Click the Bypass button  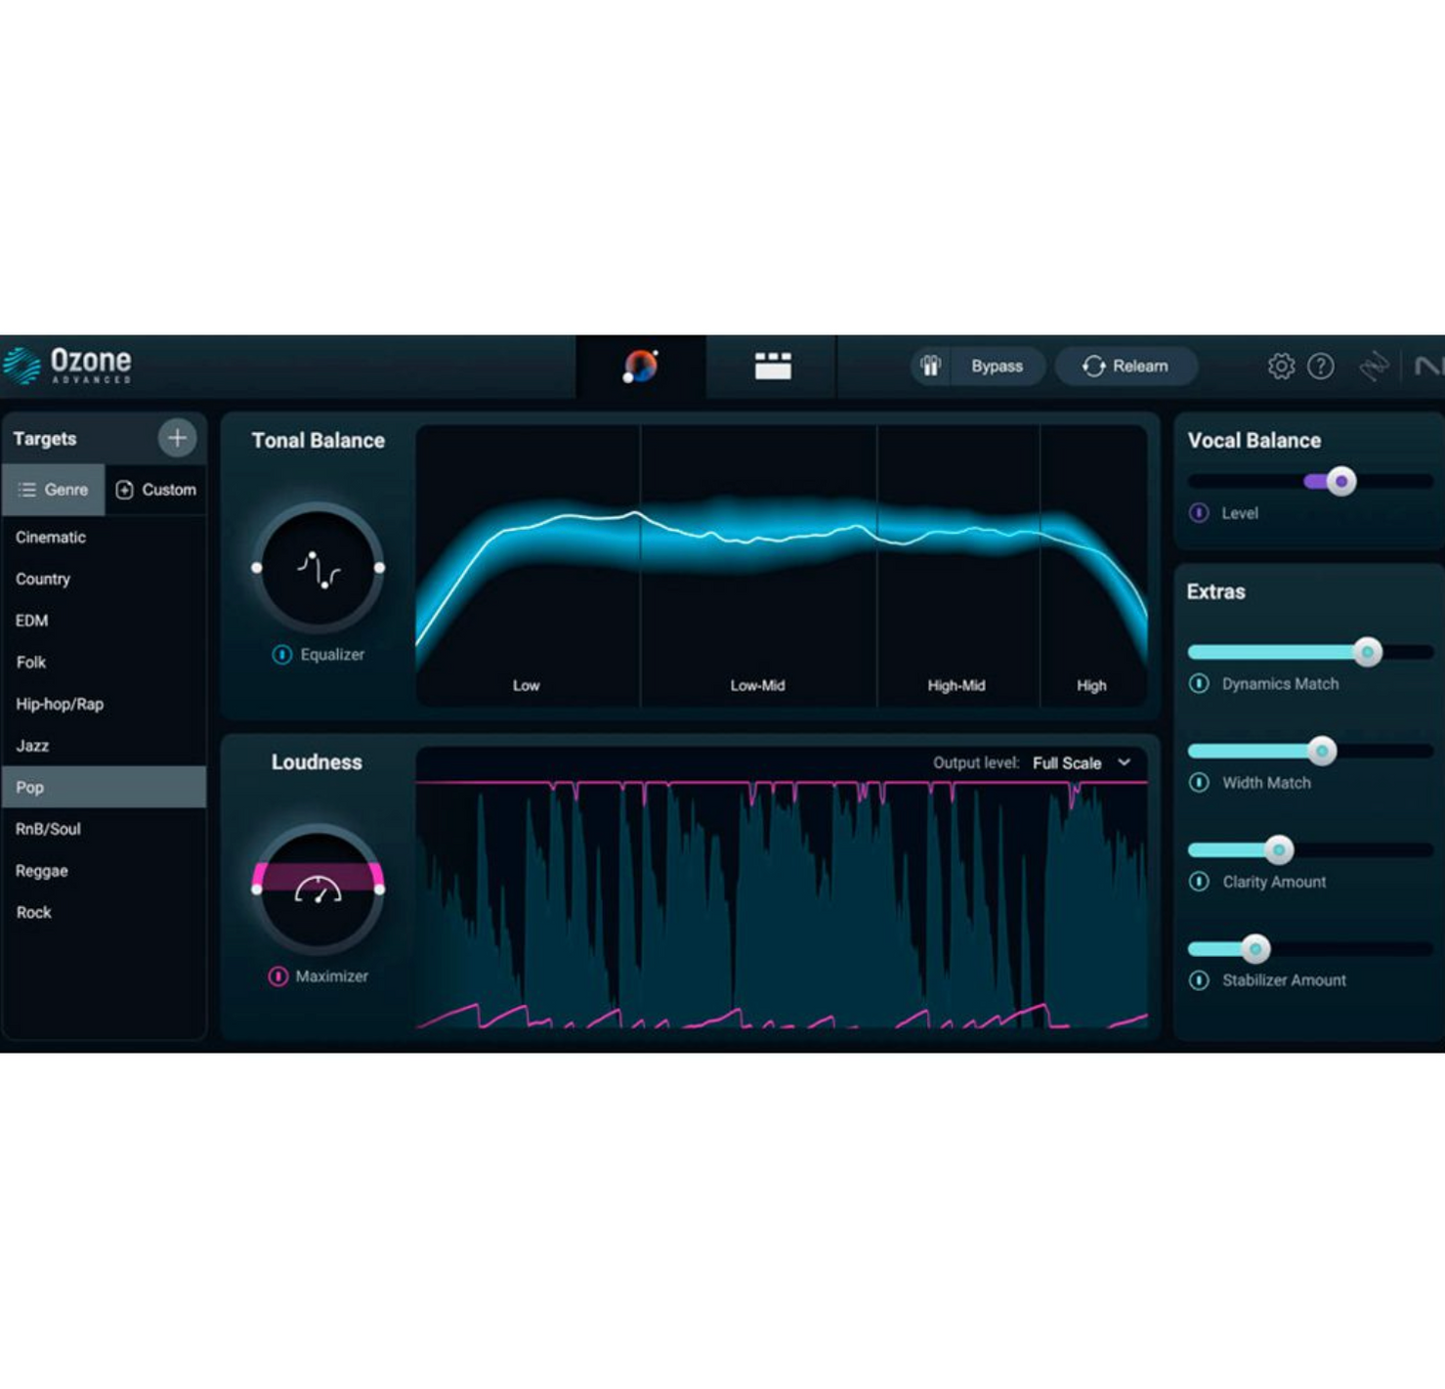[997, 366]
